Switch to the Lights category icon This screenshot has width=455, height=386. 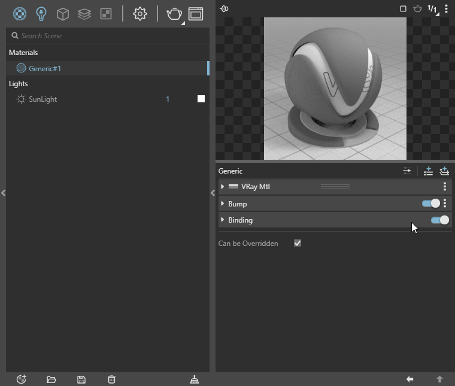[41, 14]
